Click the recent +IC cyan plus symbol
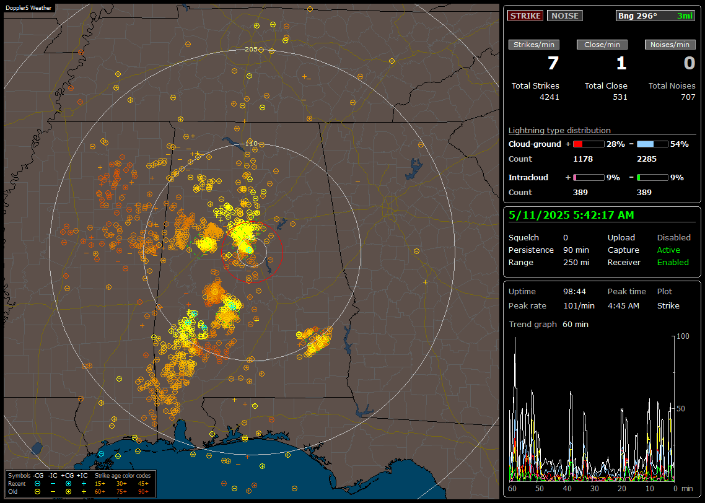Image resolution: width=705 pixels, height=503 pixels. coord(84,484)
